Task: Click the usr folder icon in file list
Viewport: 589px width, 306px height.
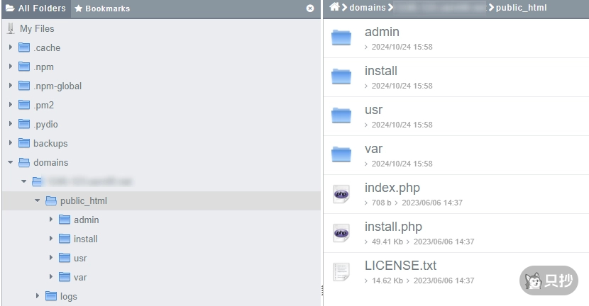Action: pos(341,116)
